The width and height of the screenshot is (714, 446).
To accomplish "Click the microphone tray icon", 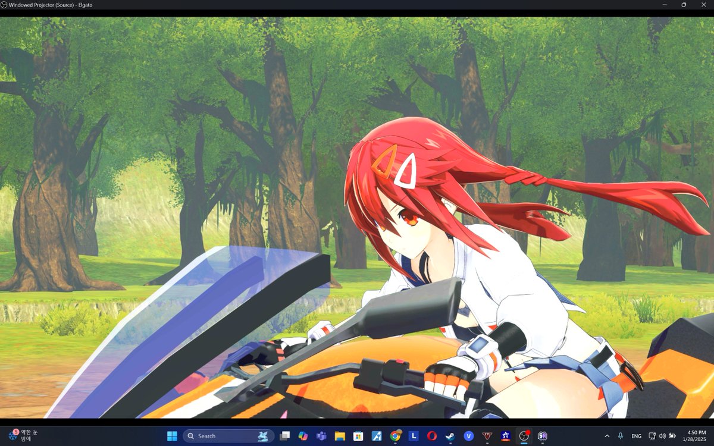I will coord(621,436).
